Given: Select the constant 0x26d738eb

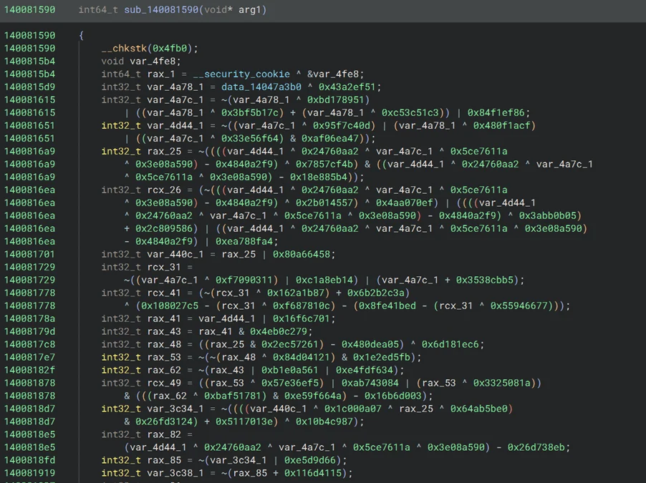Looking at the screenshot, I should pyautogui.click(x=536, y=447).
